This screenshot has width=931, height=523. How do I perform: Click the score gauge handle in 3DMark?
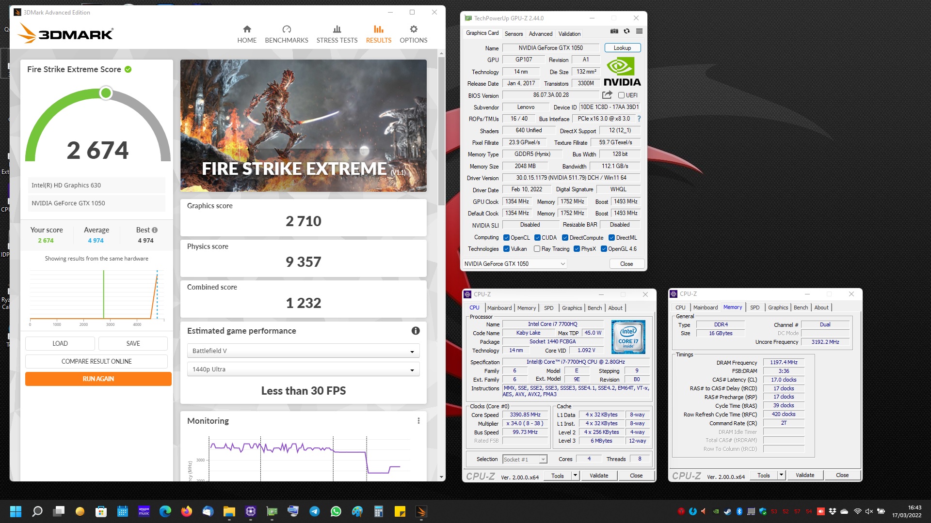[106, 93]
